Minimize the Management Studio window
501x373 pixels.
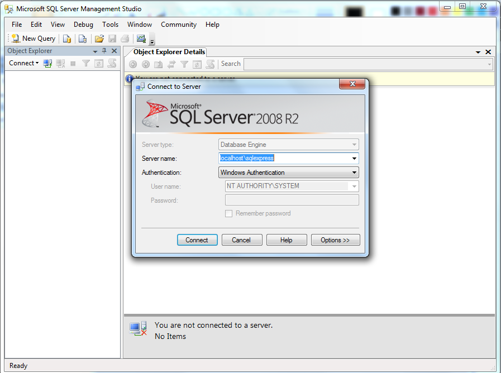(x=447, y=7)
